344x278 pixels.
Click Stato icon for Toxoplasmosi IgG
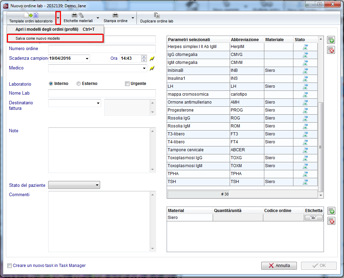coord(305,158)
